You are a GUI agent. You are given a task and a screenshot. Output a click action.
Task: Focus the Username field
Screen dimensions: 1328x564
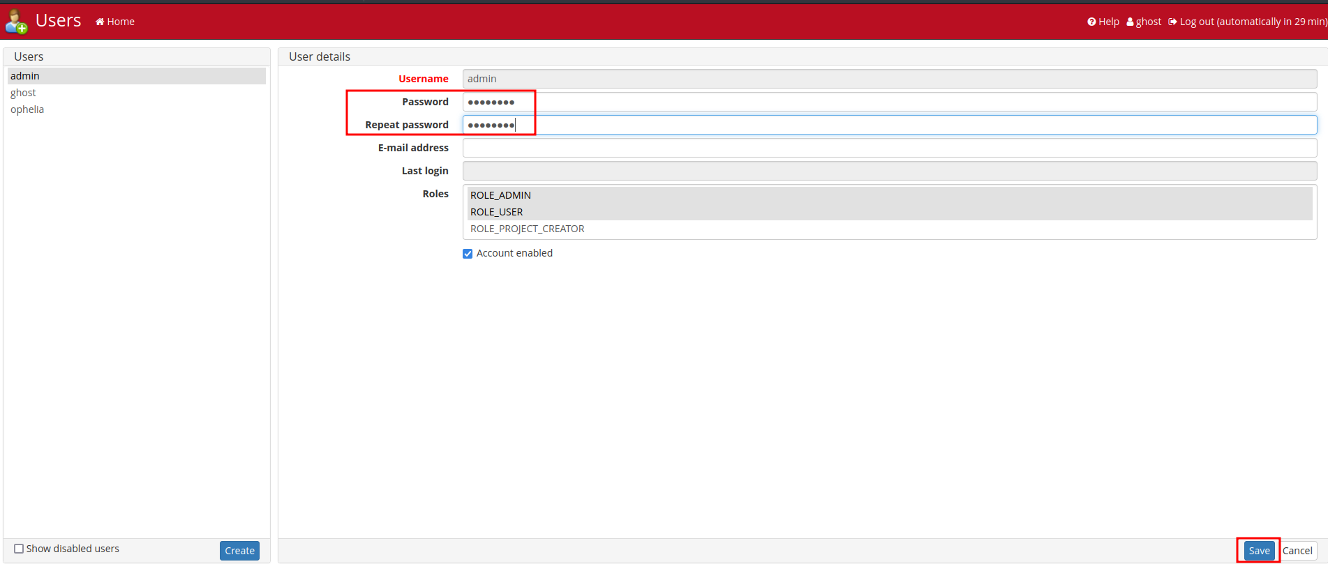pyautogui.click(x=890, y=79)
